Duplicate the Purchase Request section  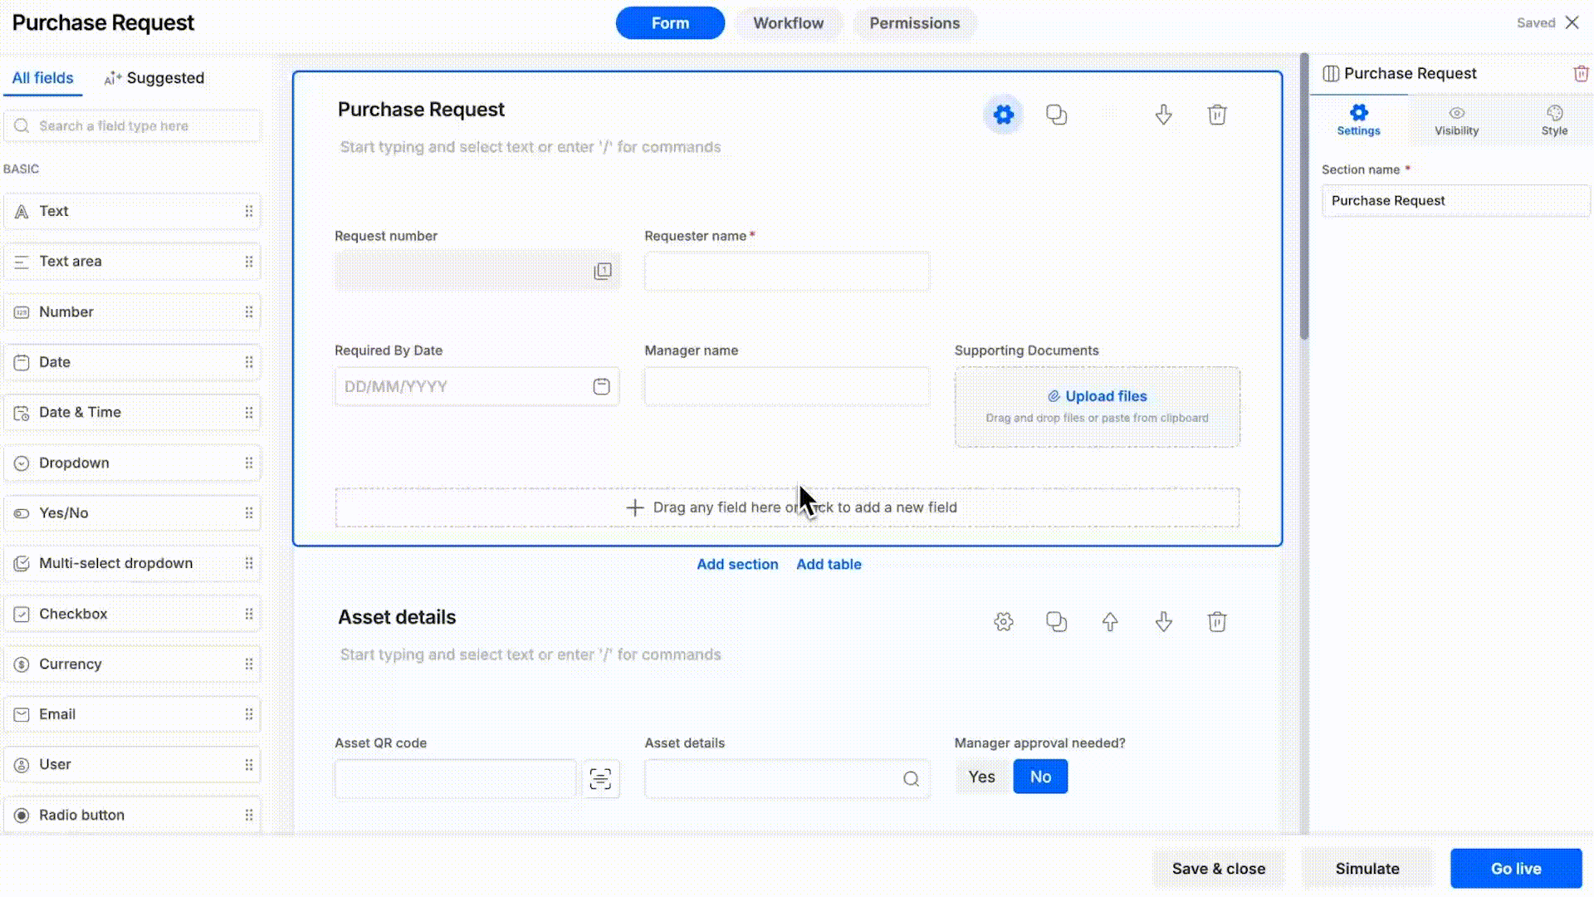pos(1056,115)
